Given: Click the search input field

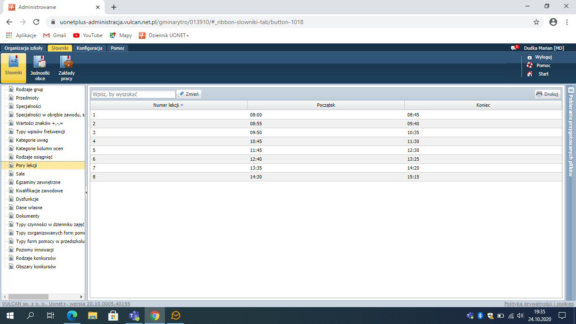Looking at the screenshot, I should [x=133, y=94].
